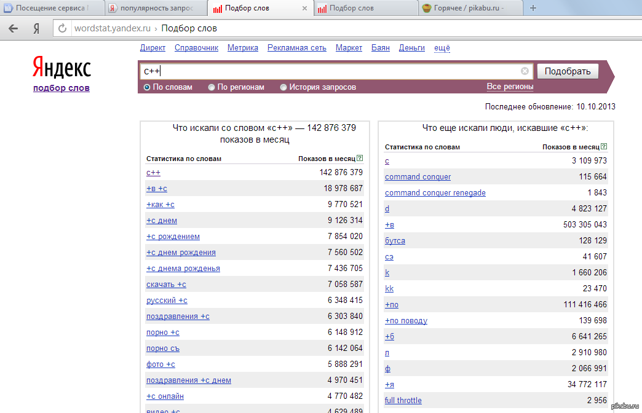Open the Все регионы region selector
Screen dimensions: 642x413
pos(510,87)
